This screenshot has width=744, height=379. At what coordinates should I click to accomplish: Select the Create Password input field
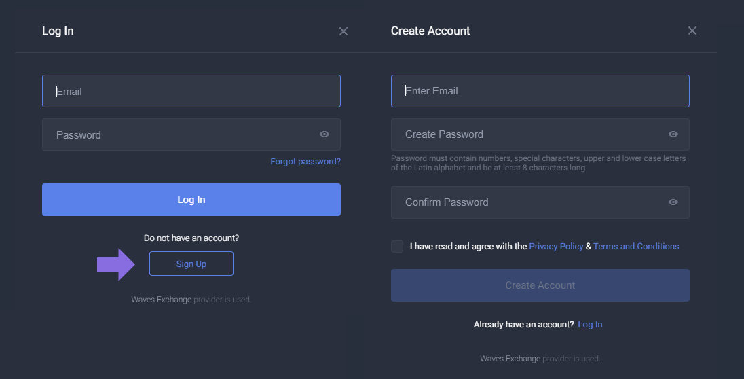pos(529,134)
